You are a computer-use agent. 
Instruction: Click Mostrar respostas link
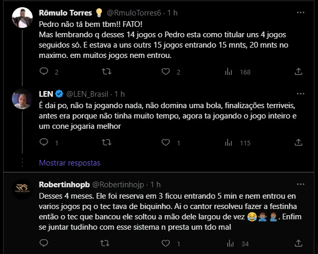pyautogui.click(x=69, y=163)
